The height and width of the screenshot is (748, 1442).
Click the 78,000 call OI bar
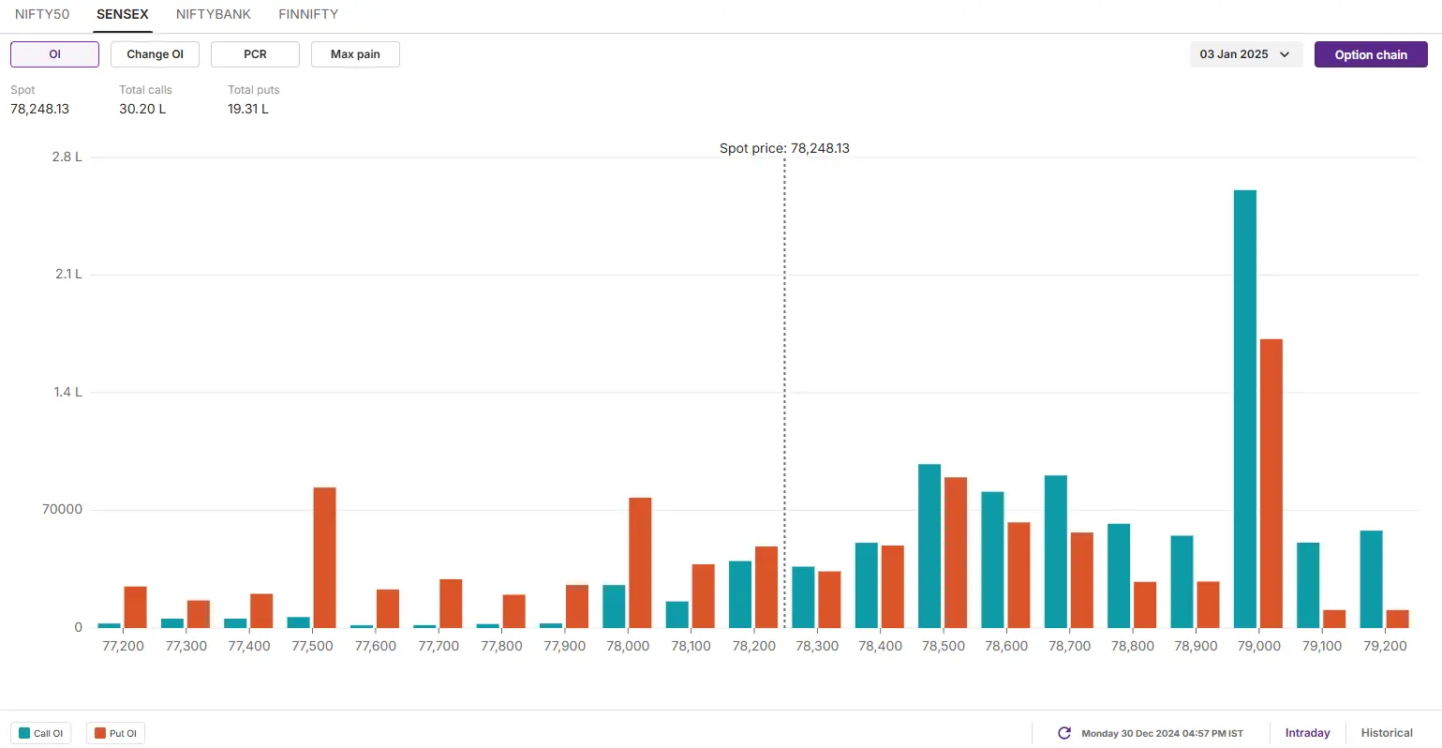[x=614, y=606]
